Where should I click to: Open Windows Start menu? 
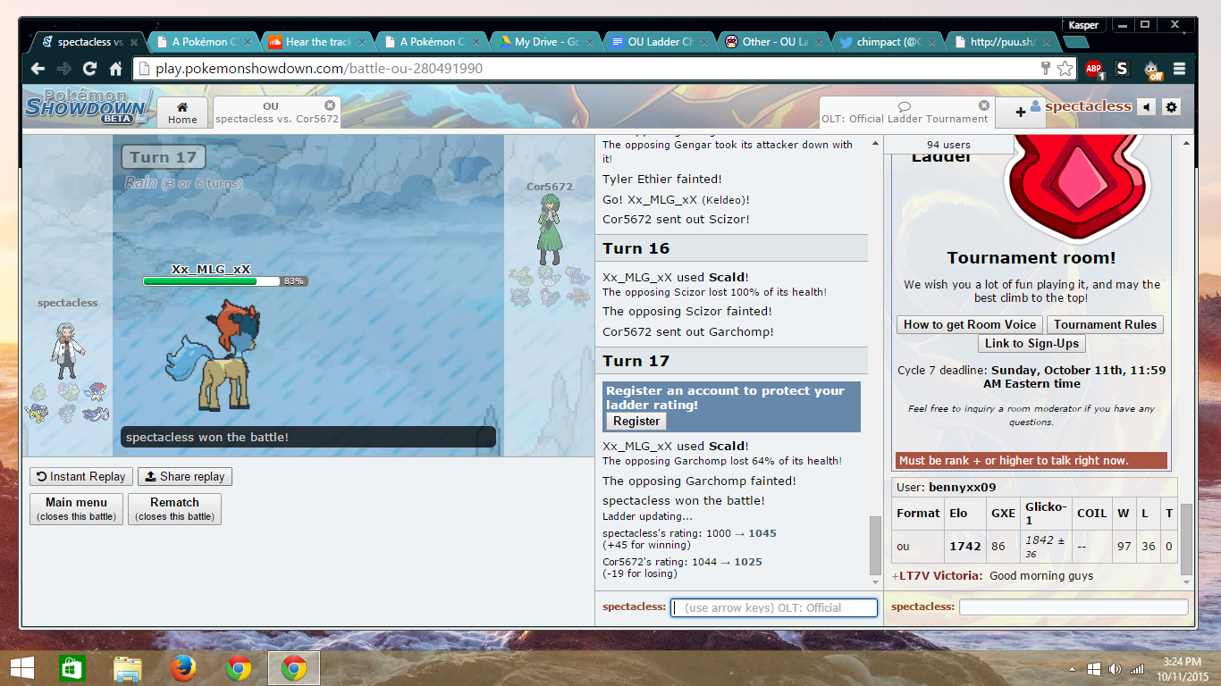point(21,667)
